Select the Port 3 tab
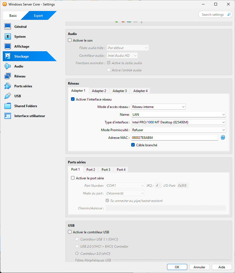 (106, 169)
